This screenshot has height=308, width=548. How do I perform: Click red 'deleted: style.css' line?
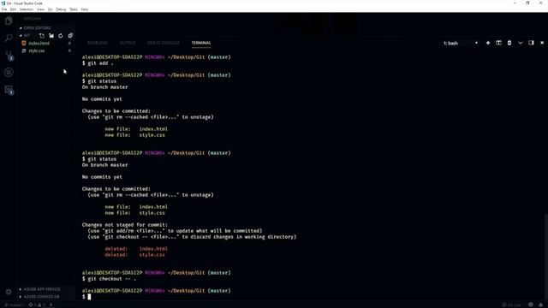135,255
